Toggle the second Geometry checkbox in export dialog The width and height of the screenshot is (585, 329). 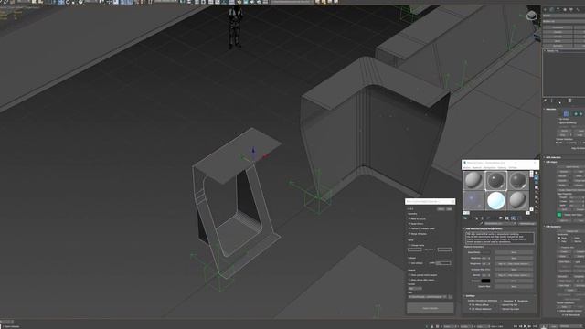tap(409, 223)
